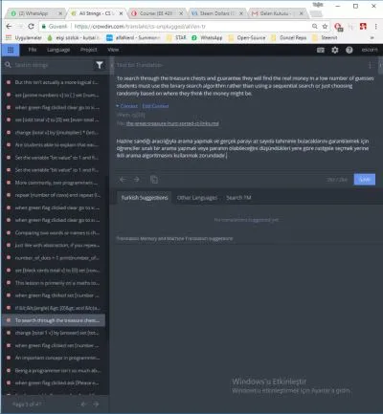The image size is (383, 414).
Task: Open the Steemit bookmark folder
Action: click(x=325, y=37)
